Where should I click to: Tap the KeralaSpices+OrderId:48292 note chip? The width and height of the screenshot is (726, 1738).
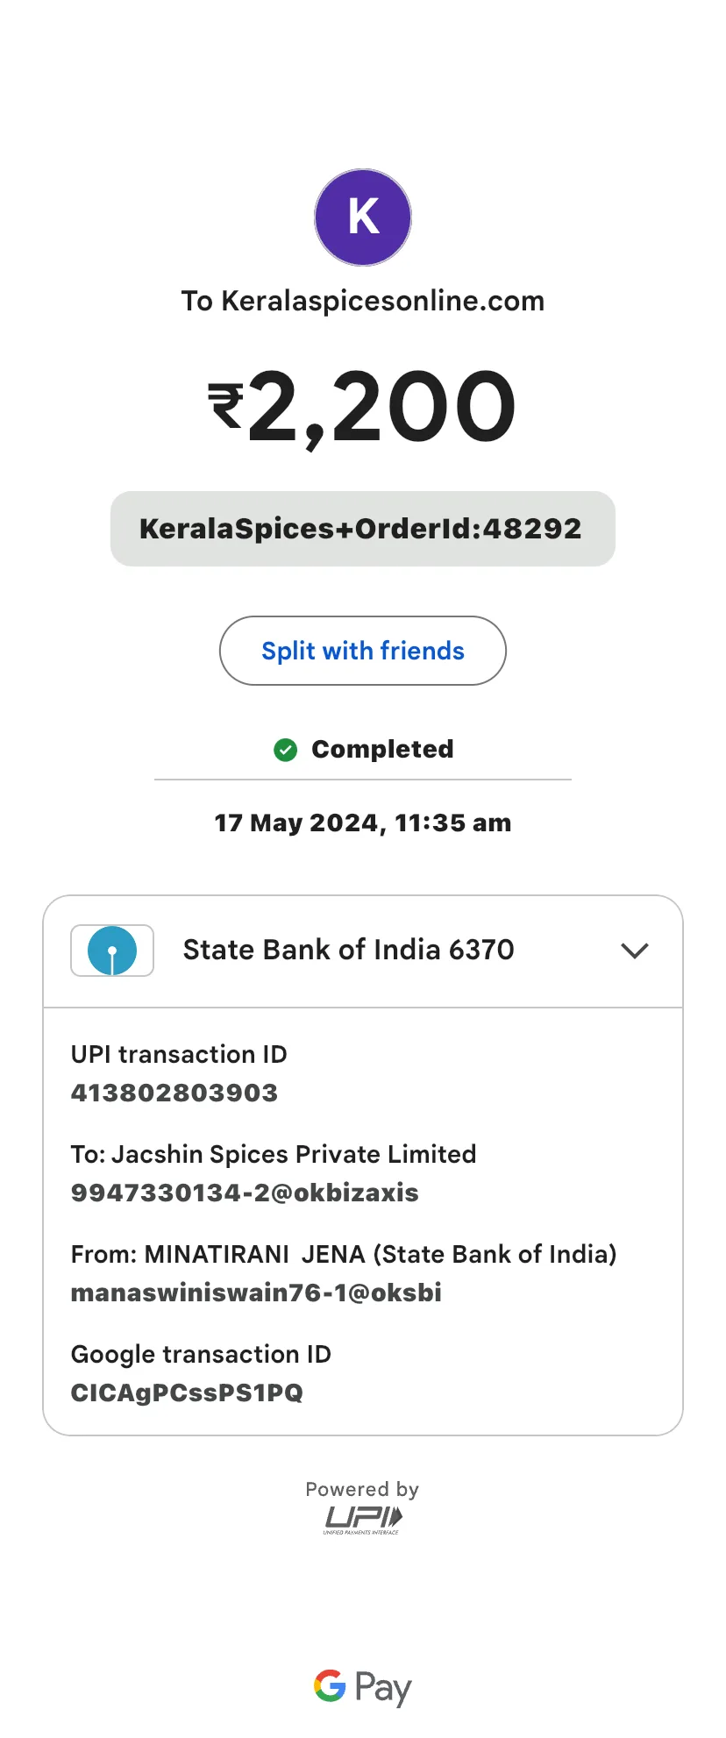click(x=363, y=529)
